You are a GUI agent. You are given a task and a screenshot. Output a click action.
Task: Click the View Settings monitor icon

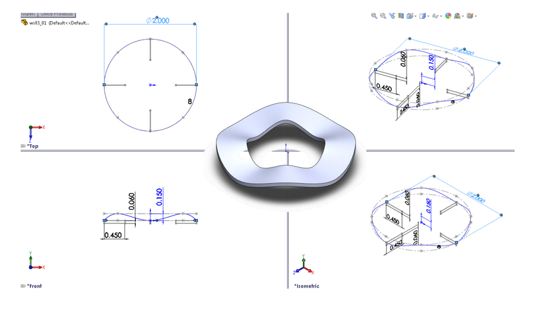[x=470, y=16]
